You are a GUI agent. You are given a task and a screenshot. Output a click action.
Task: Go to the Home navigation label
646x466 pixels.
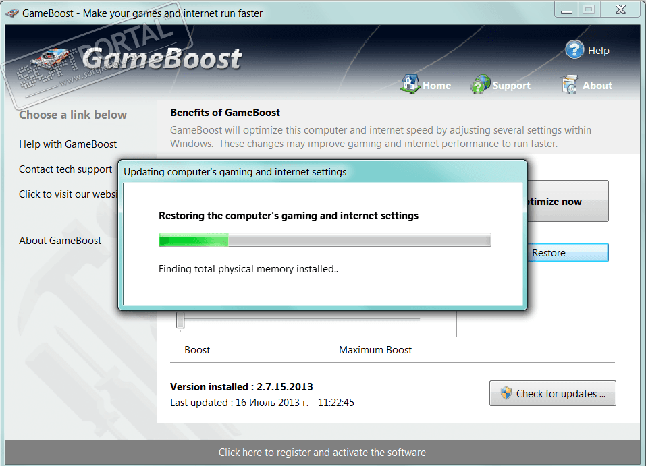tap(437, 85)
